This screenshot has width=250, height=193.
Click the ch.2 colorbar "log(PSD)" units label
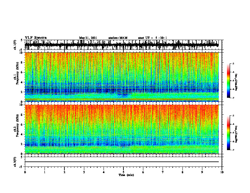tap(236, 134)
